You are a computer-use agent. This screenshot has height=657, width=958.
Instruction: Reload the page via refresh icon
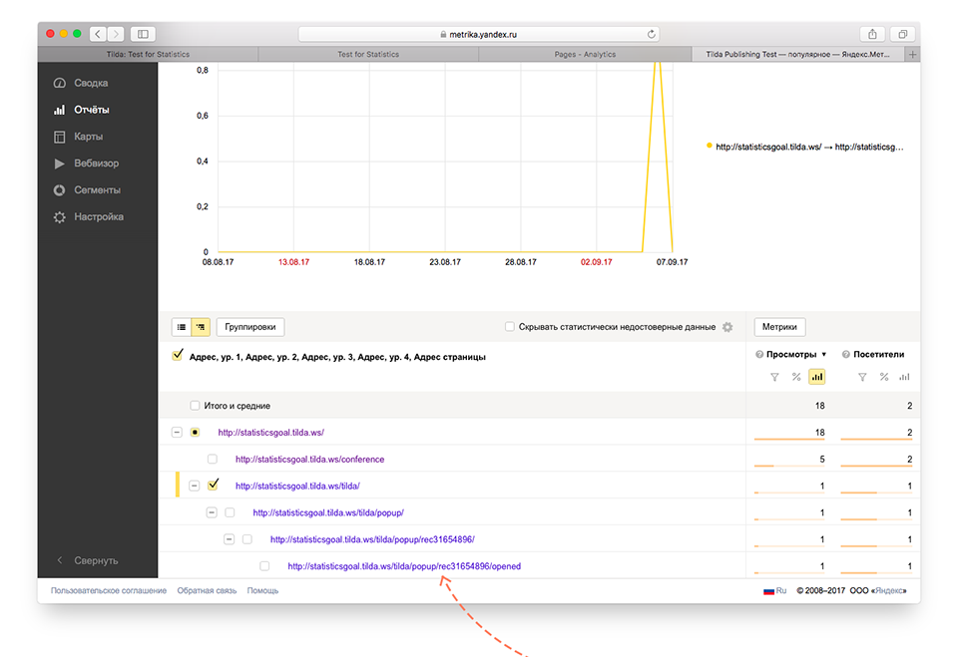coord(652,34)
